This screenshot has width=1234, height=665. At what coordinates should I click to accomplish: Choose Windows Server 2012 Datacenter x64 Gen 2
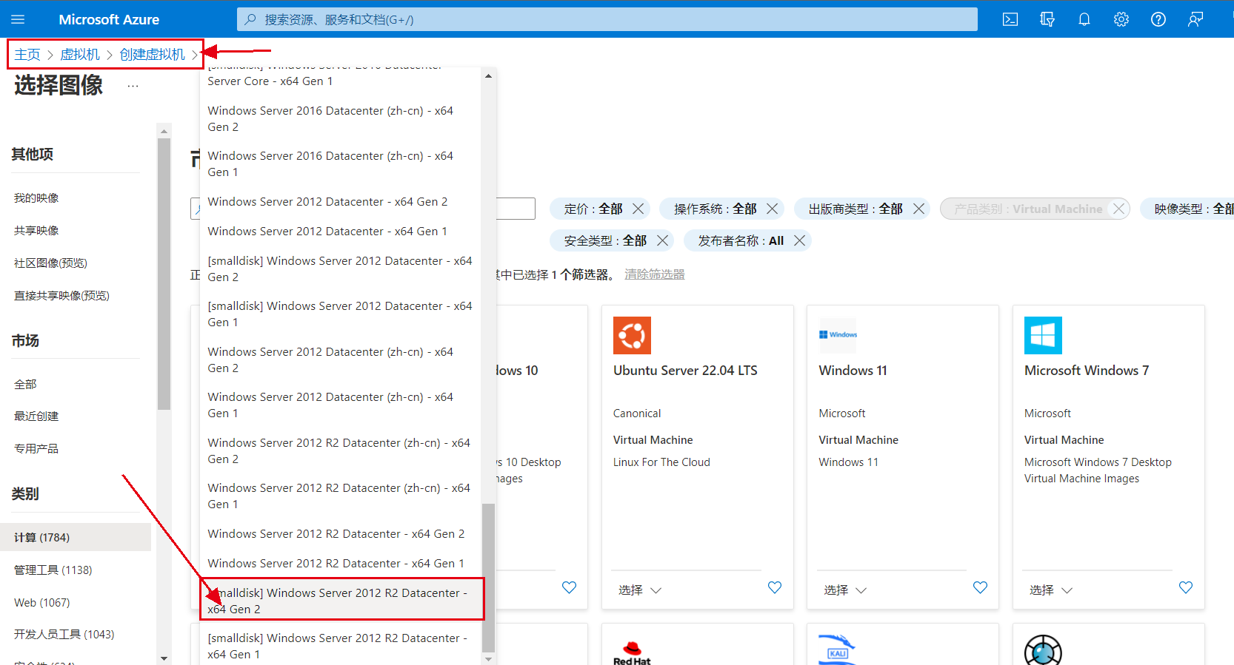[340, 201]
